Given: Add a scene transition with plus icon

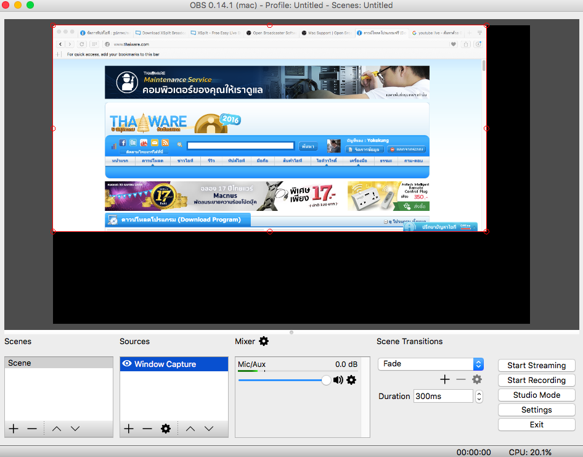Looking at the screenshot, I should point(444,379).
